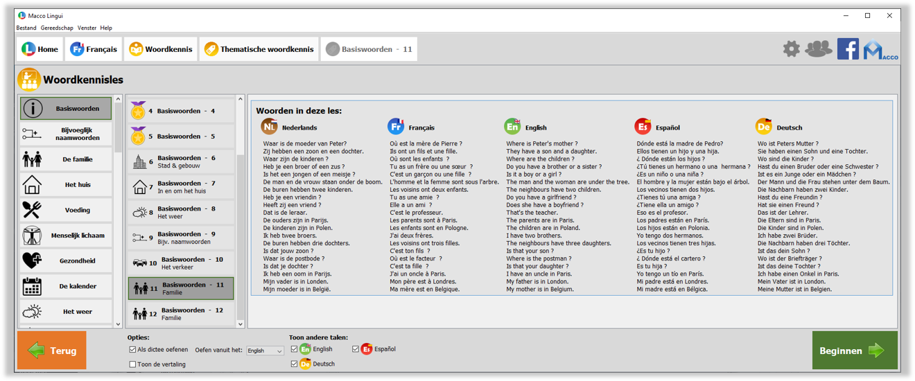
Task: Enable 'Toon de vertaling' checkbox
Action: (x=132, y=364)
